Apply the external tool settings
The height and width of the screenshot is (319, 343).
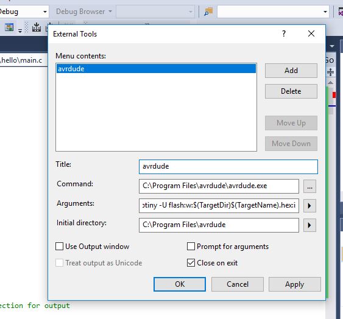tap(295, 284)
